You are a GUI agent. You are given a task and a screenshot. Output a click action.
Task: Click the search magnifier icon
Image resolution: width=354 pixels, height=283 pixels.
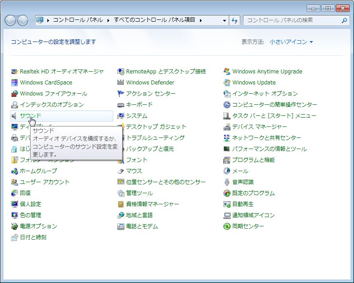(345, 20)
